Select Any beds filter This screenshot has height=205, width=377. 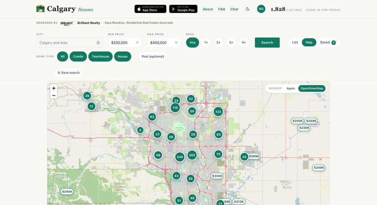(x=193, y=43)
